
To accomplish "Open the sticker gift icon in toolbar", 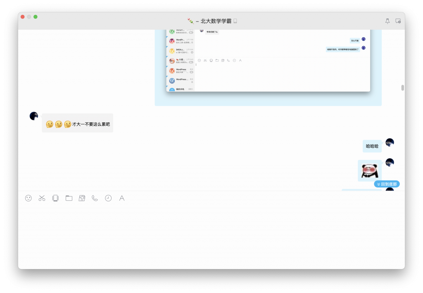I will coord(82,198).
